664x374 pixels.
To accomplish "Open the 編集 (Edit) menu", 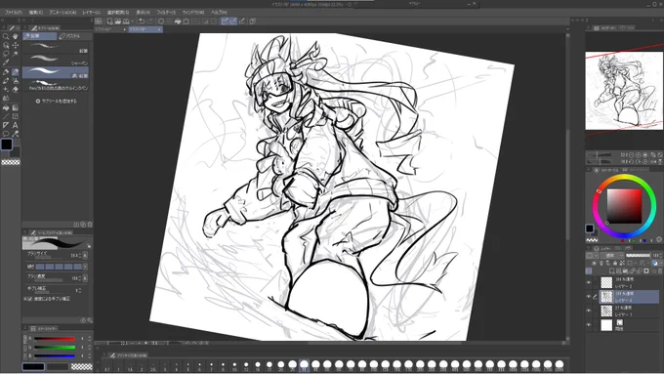I will coord(36,13).
